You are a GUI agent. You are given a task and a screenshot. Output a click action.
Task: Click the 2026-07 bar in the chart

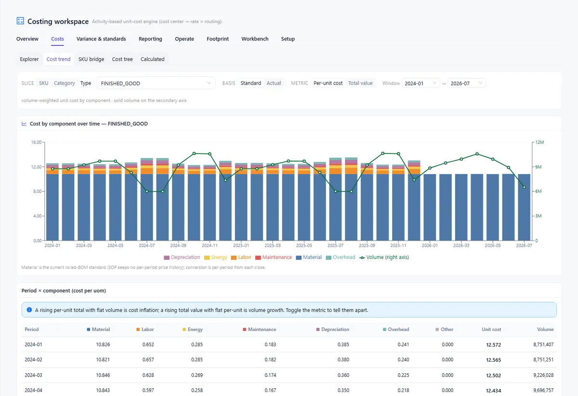pos(524,207)
